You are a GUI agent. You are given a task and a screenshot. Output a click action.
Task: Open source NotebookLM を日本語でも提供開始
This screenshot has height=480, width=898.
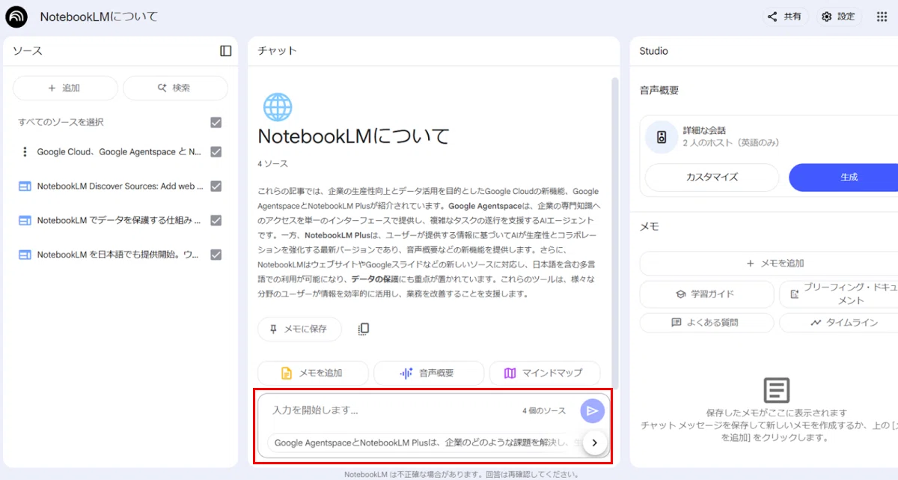point(119,255)
